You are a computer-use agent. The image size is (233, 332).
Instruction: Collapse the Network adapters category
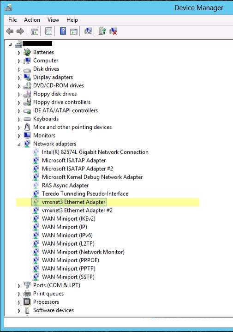(19, 144)
